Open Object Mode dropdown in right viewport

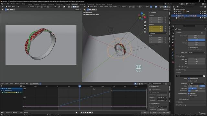coord(93,6)
